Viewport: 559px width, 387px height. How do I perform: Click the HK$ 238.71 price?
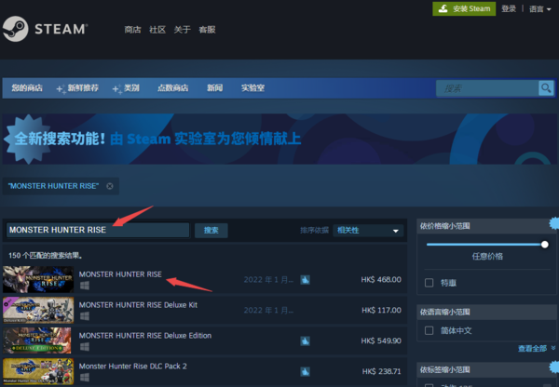coord(381,371)
